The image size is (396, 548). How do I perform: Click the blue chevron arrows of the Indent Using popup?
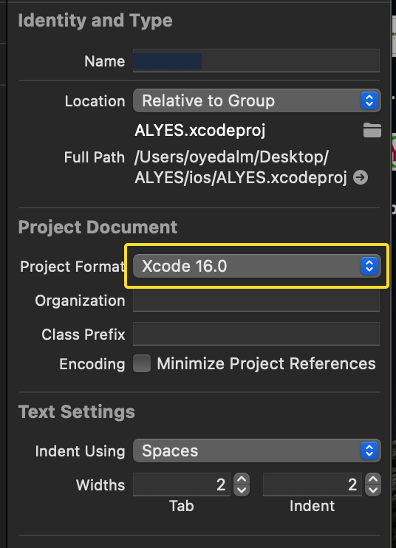point(369,451)
